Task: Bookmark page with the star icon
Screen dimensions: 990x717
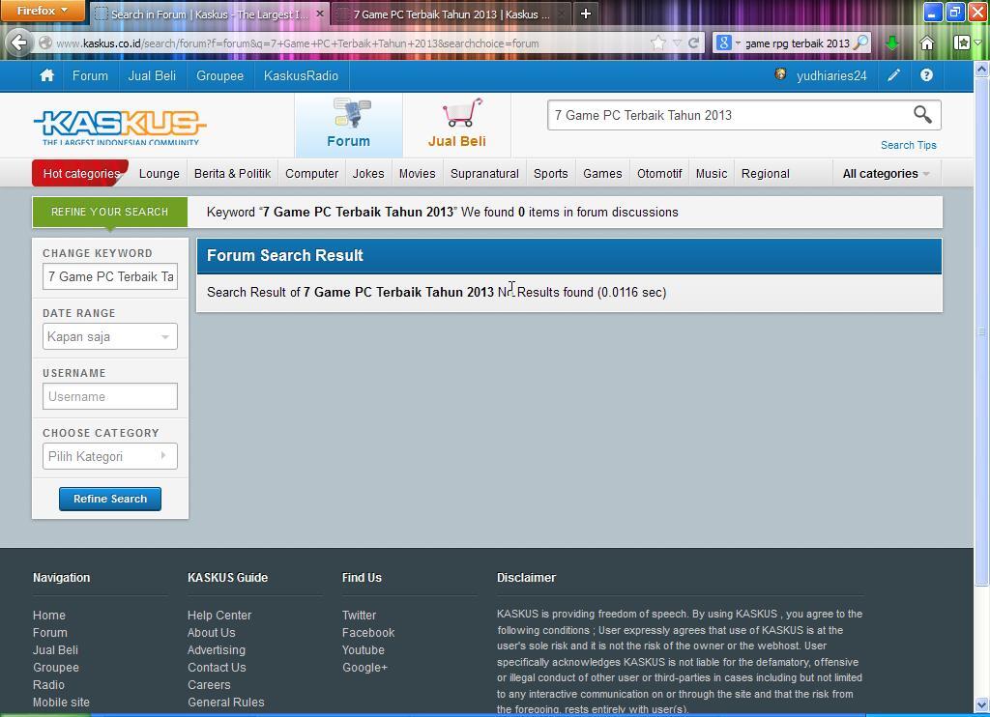Action: pyautogui.click(x=657, y=43)
